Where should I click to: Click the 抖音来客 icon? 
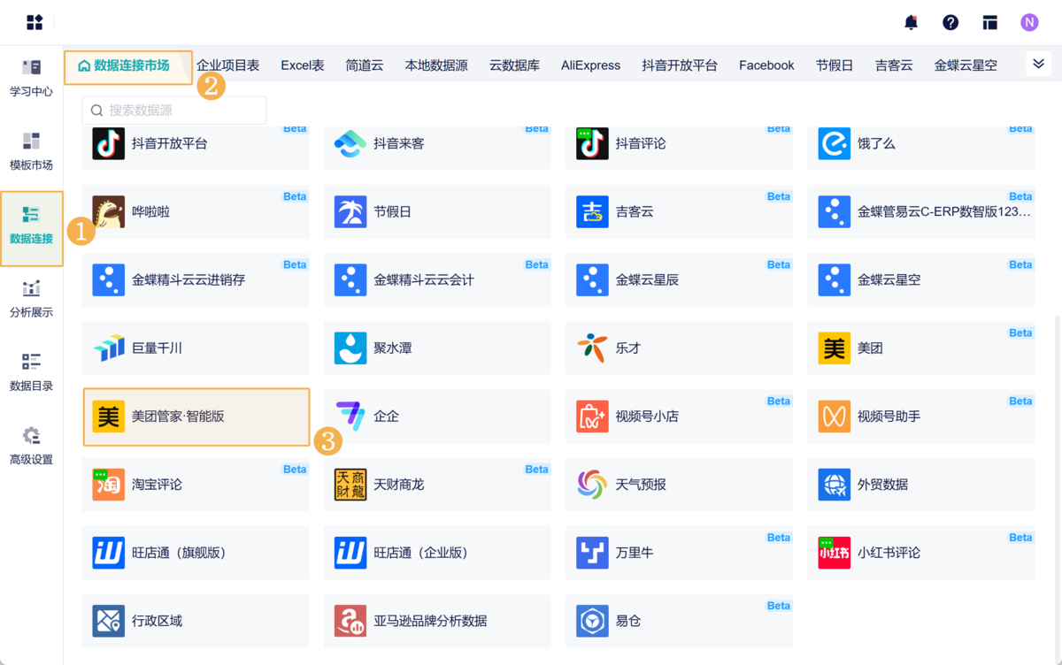350,143
